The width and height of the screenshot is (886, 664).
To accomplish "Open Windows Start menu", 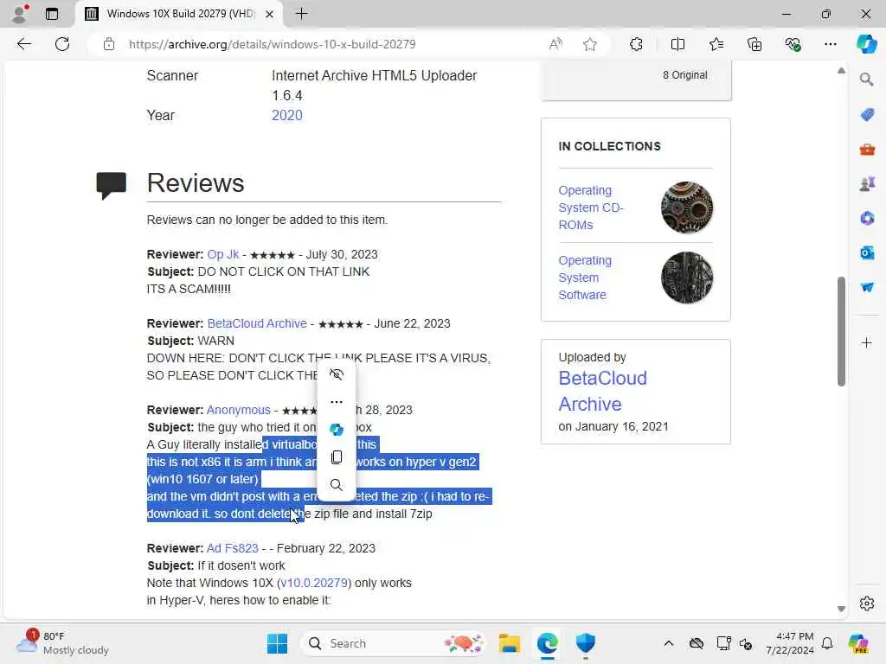I will click(x=277, y=643).
